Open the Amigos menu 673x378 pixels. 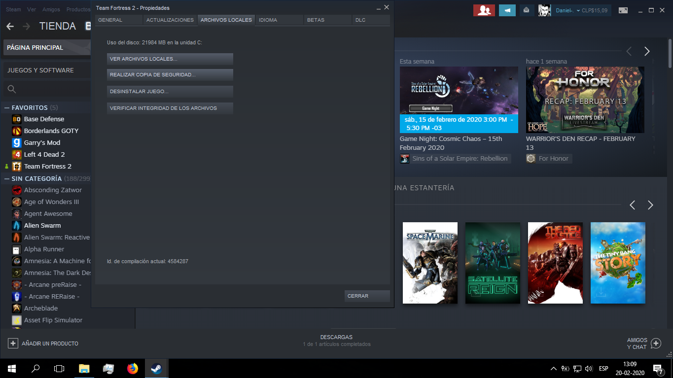click(51, 9)
